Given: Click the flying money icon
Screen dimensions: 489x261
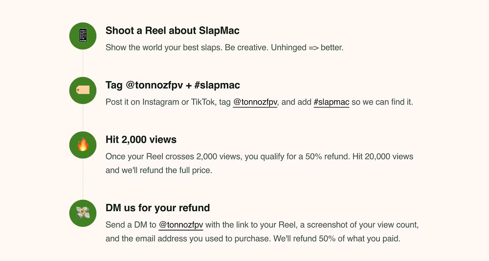Looking at the screenshot, I should [x=83, y=213].
